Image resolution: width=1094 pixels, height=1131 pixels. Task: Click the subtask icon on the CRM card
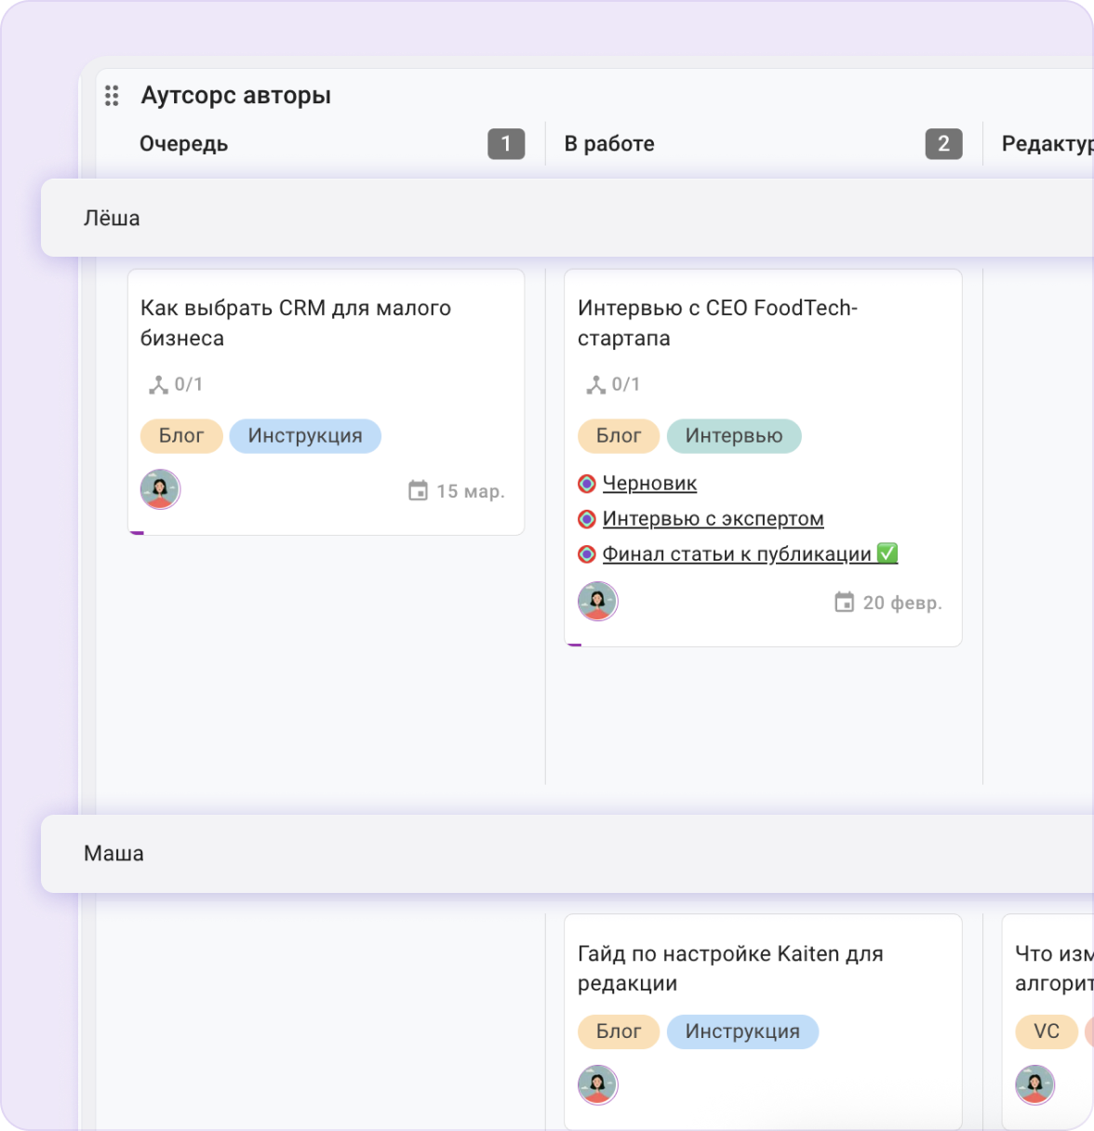coord(158,385)
